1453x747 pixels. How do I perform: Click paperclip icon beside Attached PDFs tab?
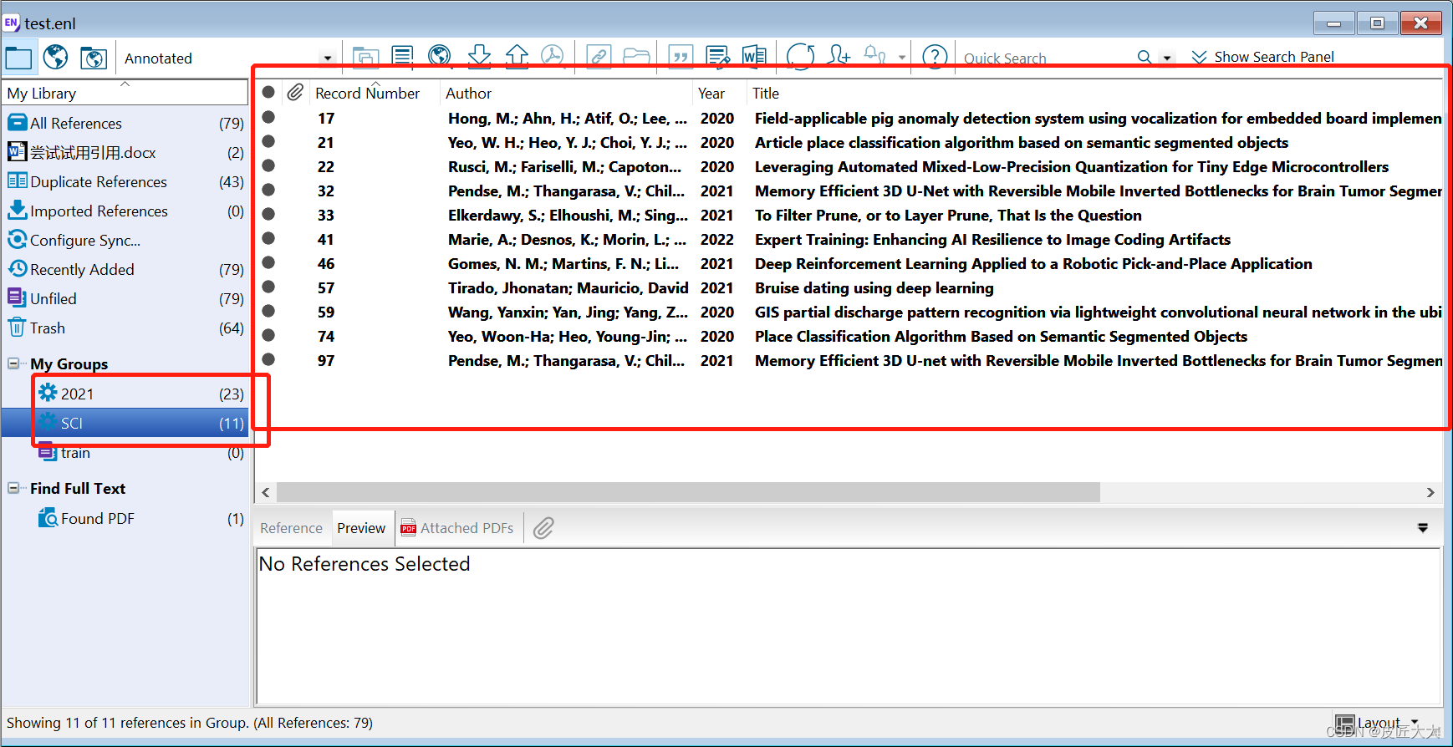(x=543, y=528)
